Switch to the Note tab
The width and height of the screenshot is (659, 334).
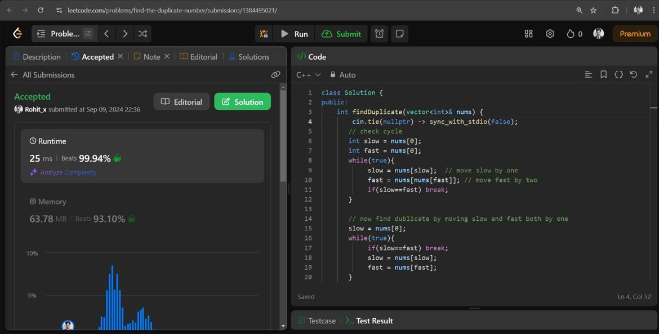tap(146, 57)
